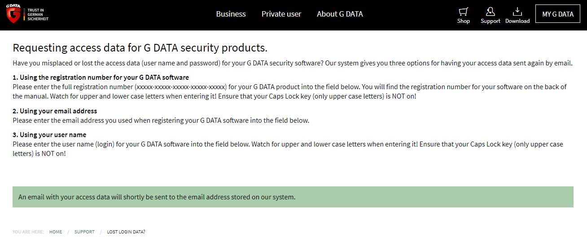Click the Using your user name heading
This screenshot has width=587, height=237.
click(x=49, y=135)
